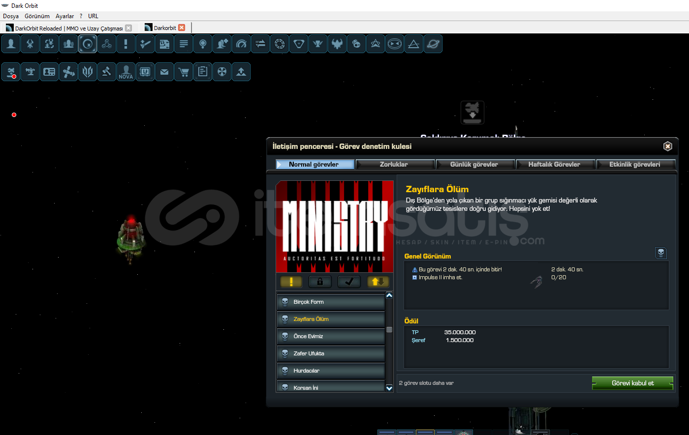Click the clipboard quest list icon
Viewport: 689px width, 435px height.
pos(203,72)
